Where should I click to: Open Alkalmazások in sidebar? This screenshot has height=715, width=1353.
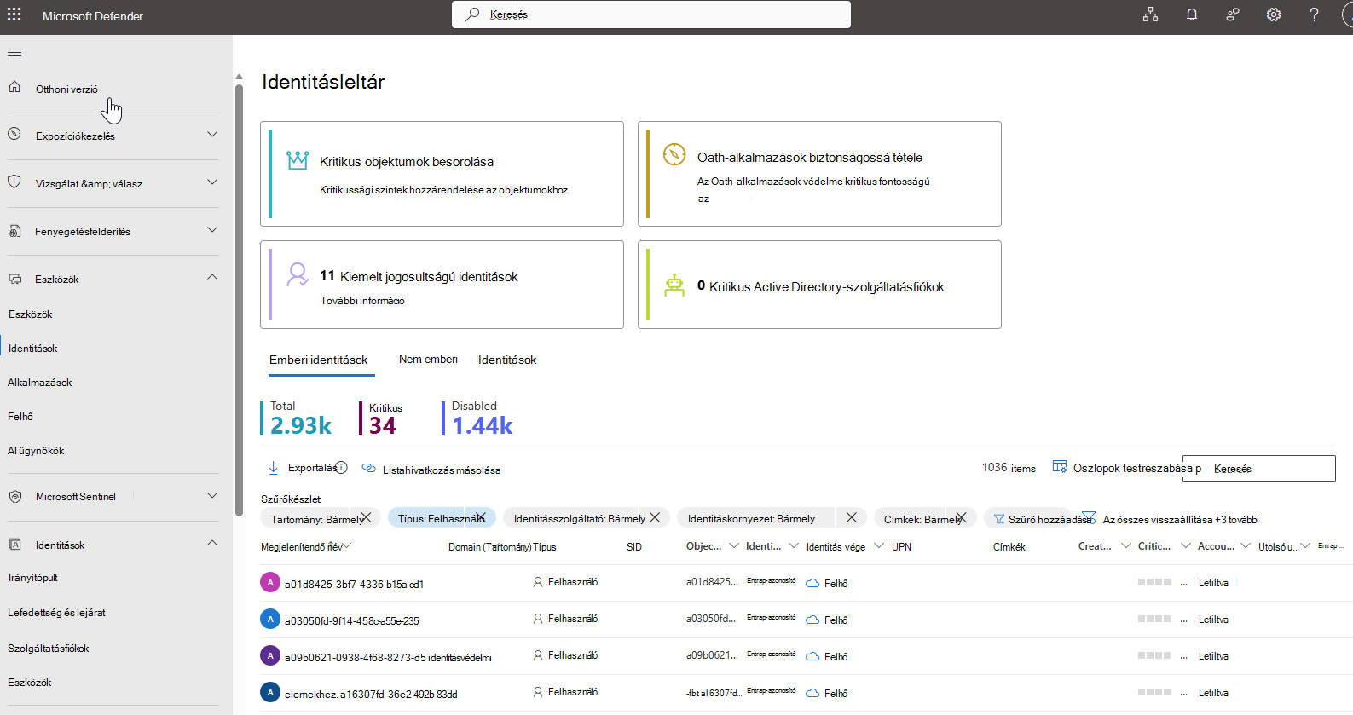(40, 383)
